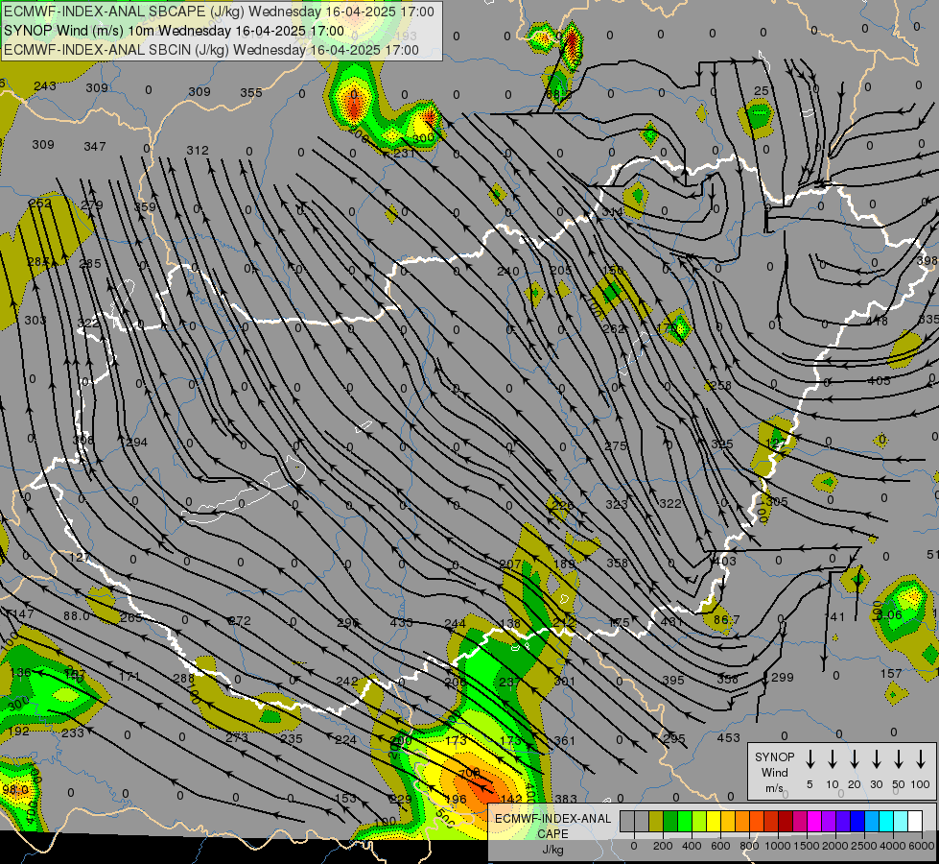The image size is (939, 864).
Task: Click the map value 86.7
Action: coord(726,619)
